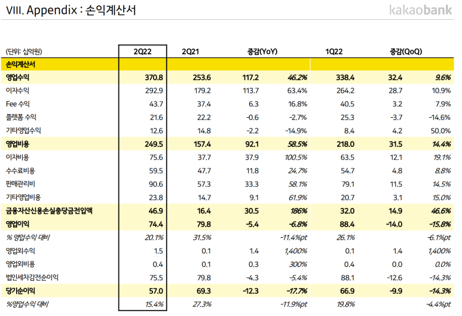
Task: Click Fee 수익 YoY percentage '16.8%'
Action: tap(298, 104)
